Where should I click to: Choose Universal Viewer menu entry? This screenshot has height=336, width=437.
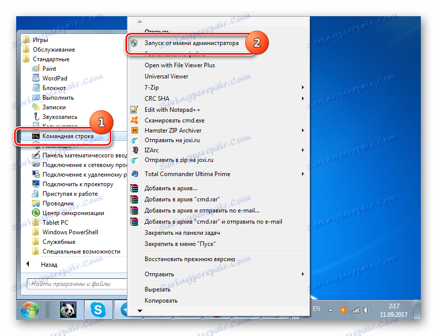[166, 76]
